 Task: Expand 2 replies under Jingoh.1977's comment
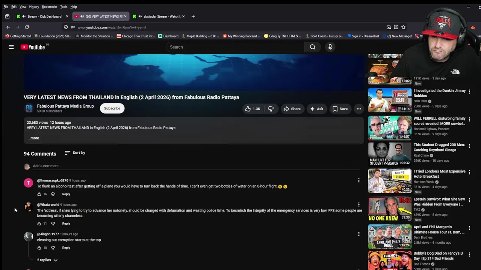[x=47, y=260]
